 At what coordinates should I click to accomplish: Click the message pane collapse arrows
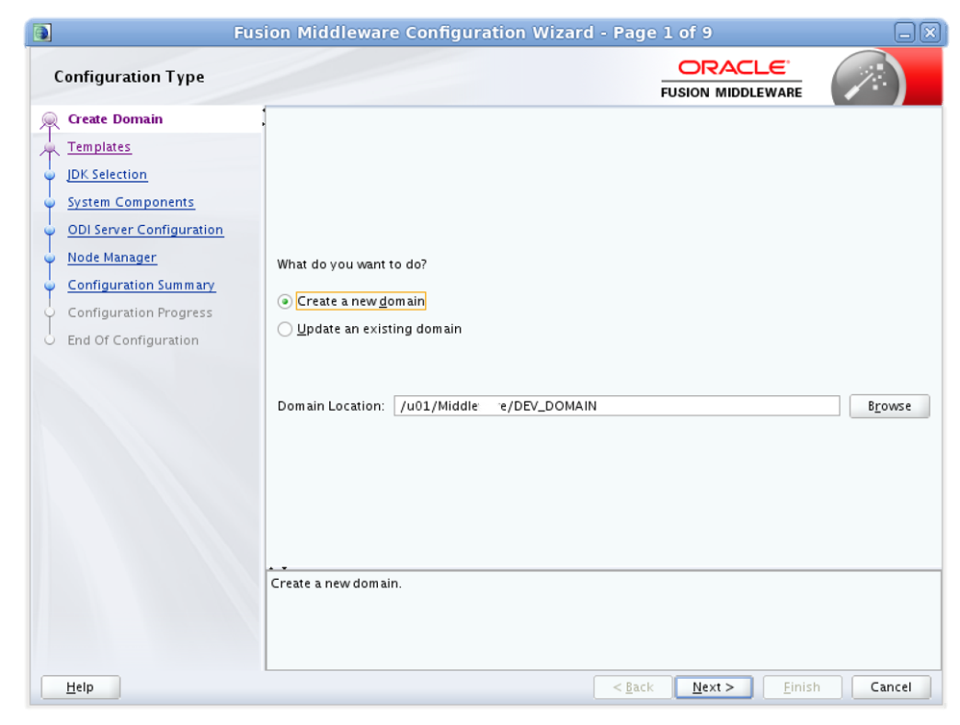[x=278, y=569]
